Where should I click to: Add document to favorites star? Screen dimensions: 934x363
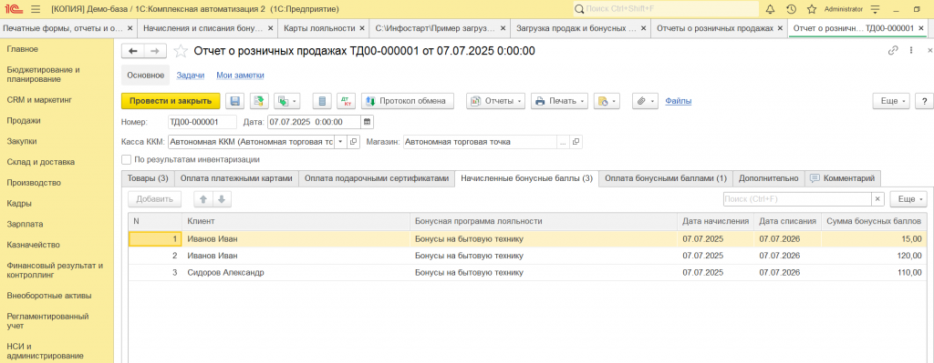point(181,52)
